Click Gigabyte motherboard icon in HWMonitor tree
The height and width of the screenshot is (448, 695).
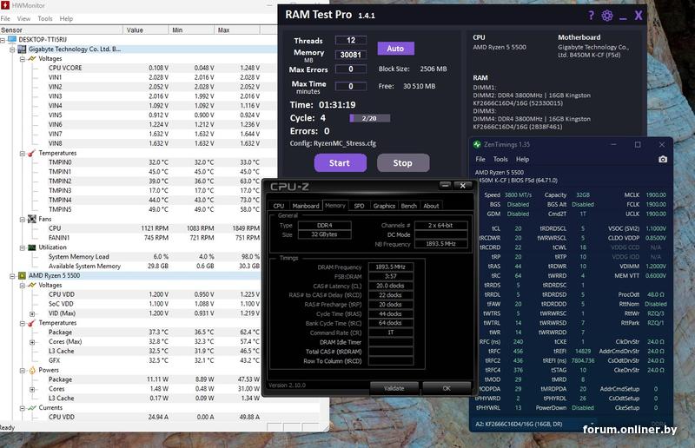22,49
